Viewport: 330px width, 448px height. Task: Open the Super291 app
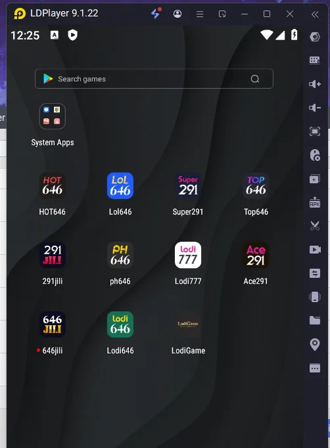tap(188, 186)
